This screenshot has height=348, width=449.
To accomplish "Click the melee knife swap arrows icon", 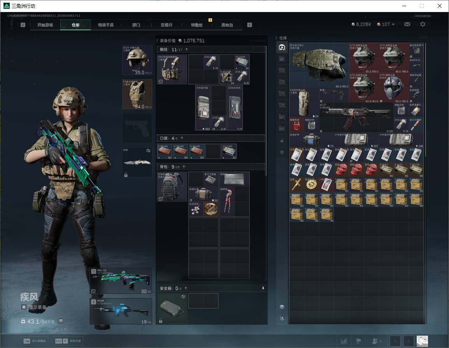I will [x=148, y=151].
